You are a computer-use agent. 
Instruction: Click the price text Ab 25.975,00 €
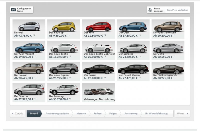click(x=58, y=78)
